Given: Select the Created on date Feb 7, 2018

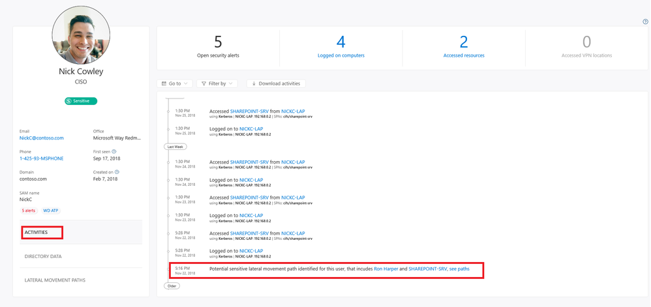Looking at the screenshot, I should [x=105, y=179].
